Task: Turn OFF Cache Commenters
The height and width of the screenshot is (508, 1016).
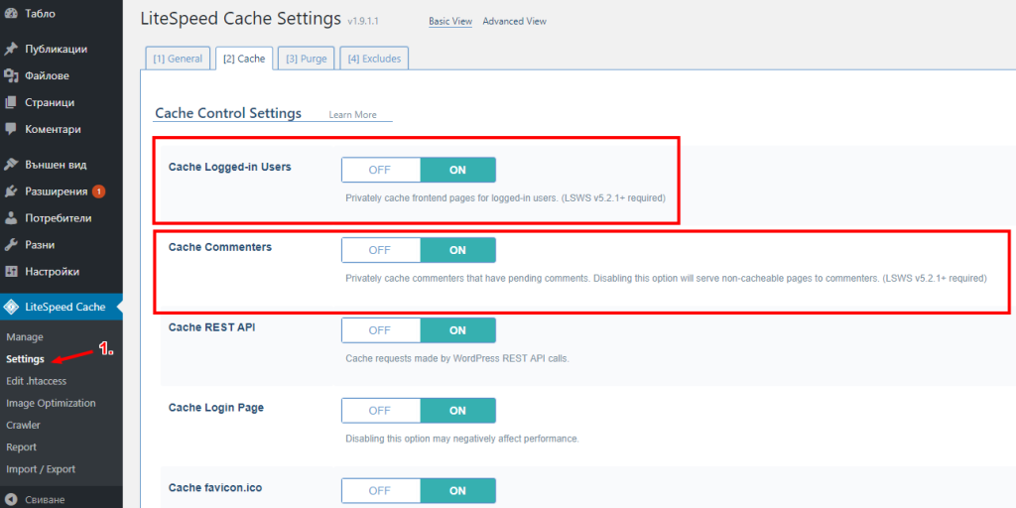Action: [x=380, y=250]
